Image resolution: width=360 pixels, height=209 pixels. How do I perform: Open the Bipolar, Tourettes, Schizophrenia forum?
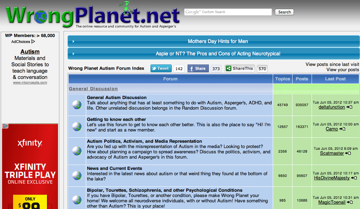click(165, 190)
